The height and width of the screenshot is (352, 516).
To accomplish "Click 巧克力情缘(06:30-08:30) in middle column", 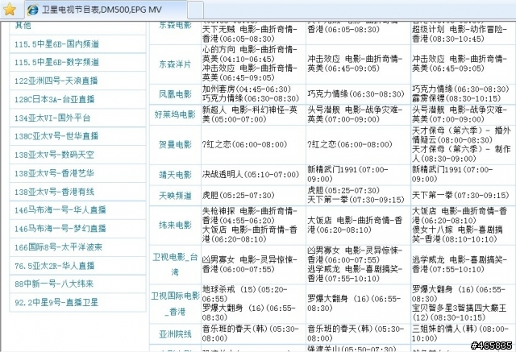I will click(356, 94).
